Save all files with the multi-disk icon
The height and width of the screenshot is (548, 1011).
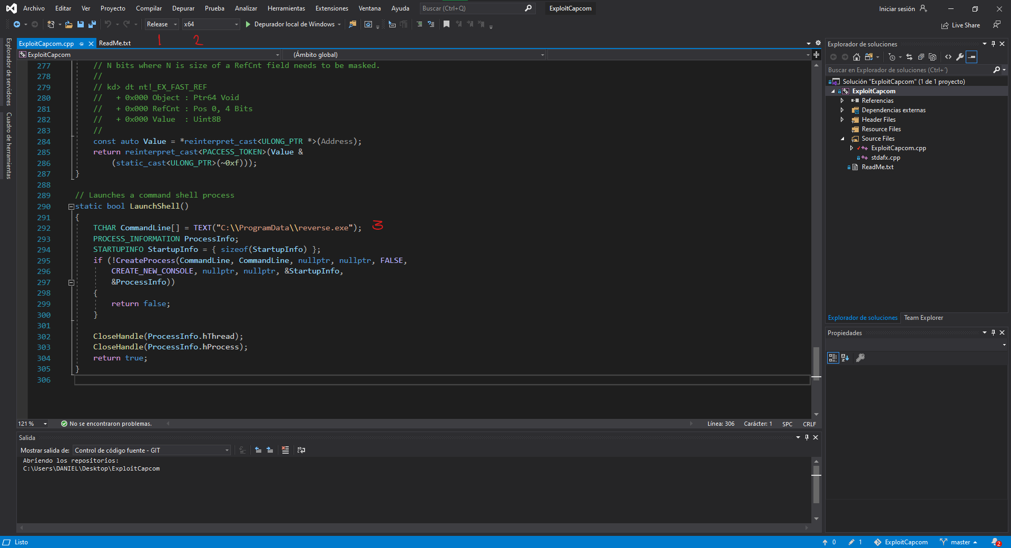pos(92,24)
